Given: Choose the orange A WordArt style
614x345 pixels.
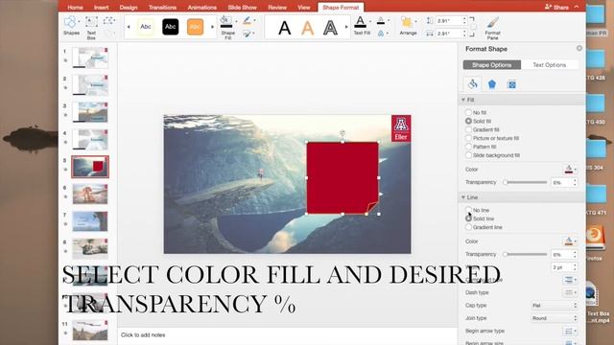Looking at the screenshot, I should (307, 28).
